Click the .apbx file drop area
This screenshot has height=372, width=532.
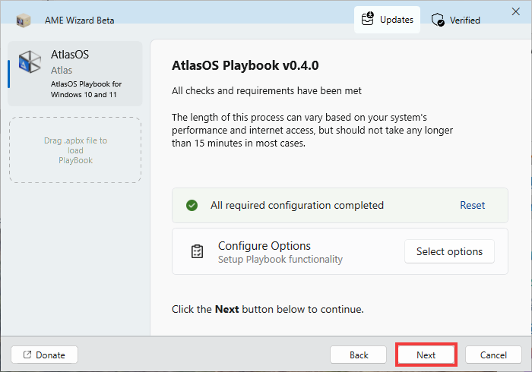point(75,150)
